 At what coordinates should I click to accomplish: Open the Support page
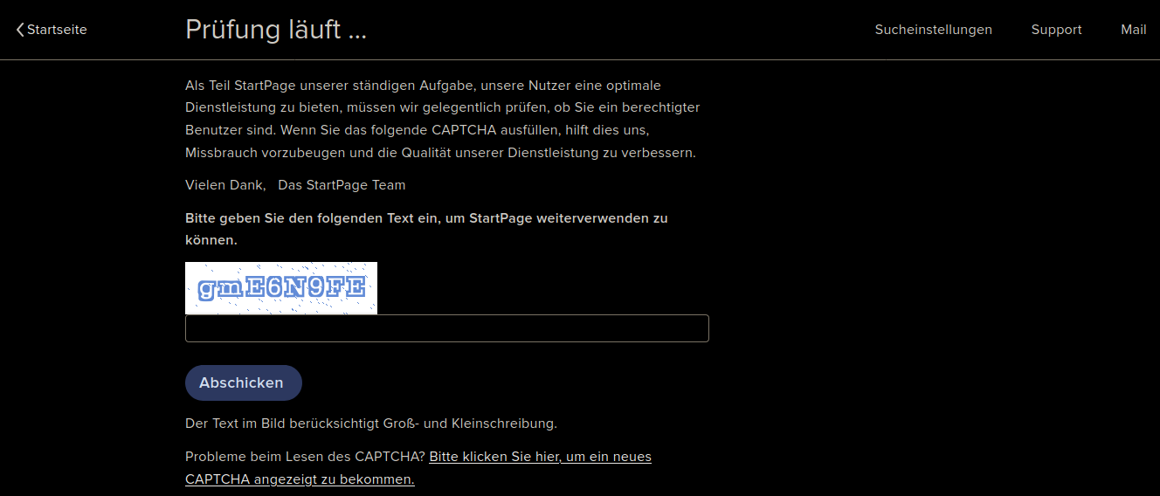[x=1056, y=30]
